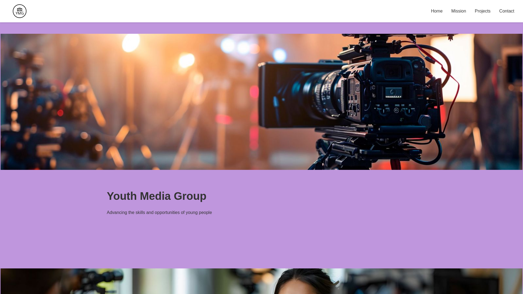Select the Contact nav link
Screen dimensions: 523x294
point(507,11)
